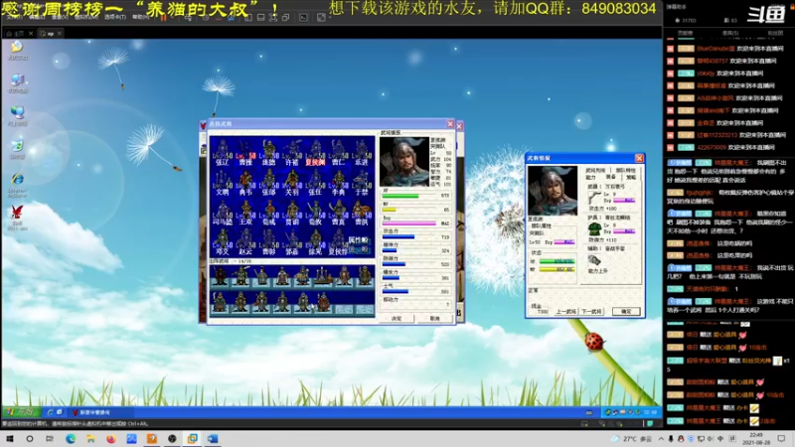Choose general 王双 from the roster

pyautogui.click(x=245, y=212)
